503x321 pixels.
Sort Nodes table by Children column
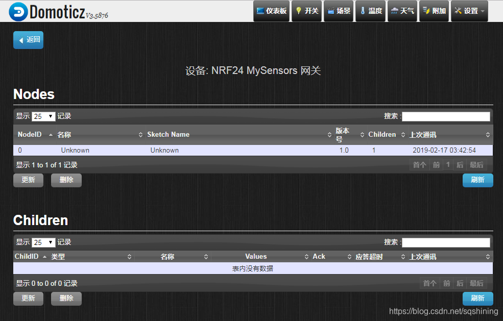tap(387, 135)
